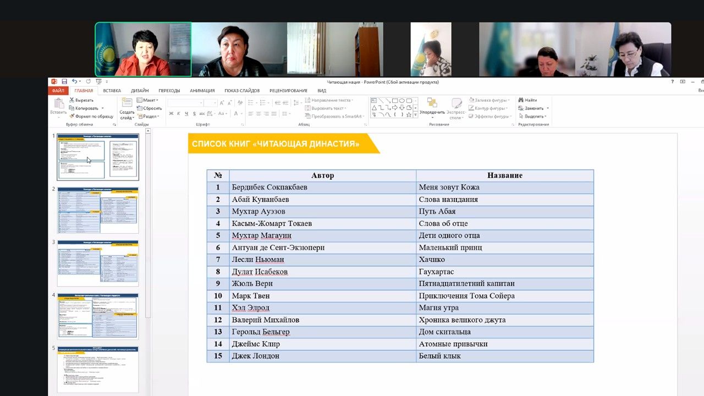Click the Undo arrow icon
This screenshot has width=704, height=396.
tap(74, 82)
